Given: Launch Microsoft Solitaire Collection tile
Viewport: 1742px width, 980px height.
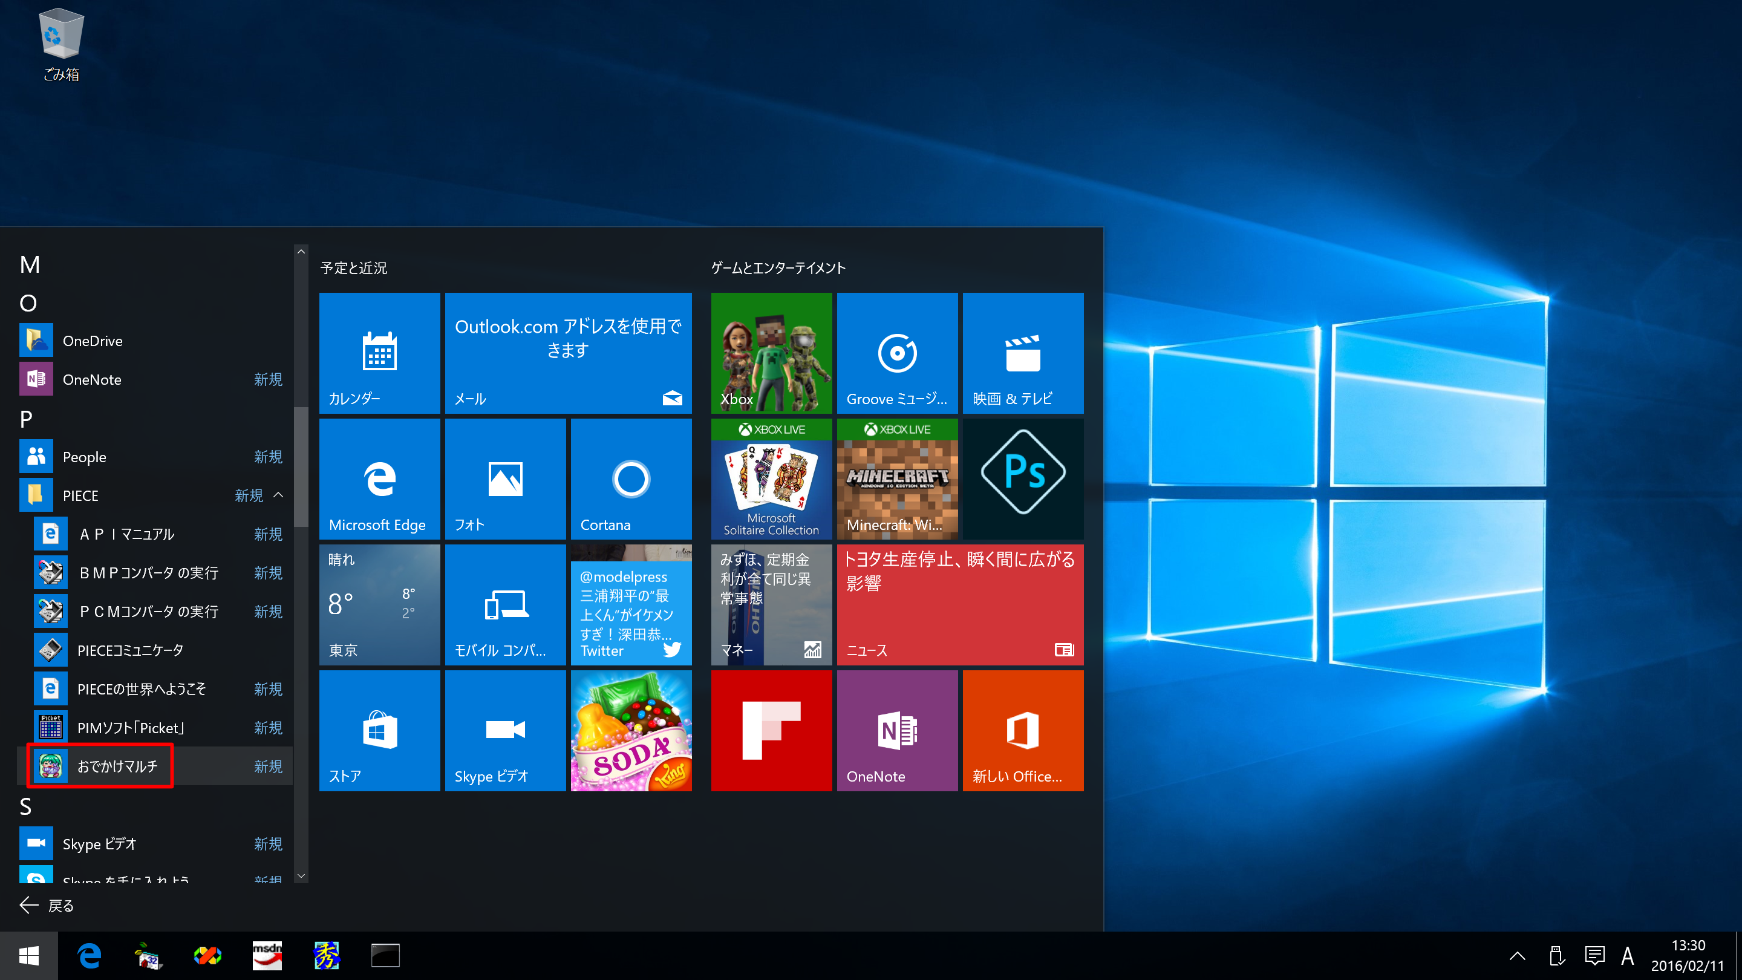Looking at the screenshot, I should [x=771, y=478].
